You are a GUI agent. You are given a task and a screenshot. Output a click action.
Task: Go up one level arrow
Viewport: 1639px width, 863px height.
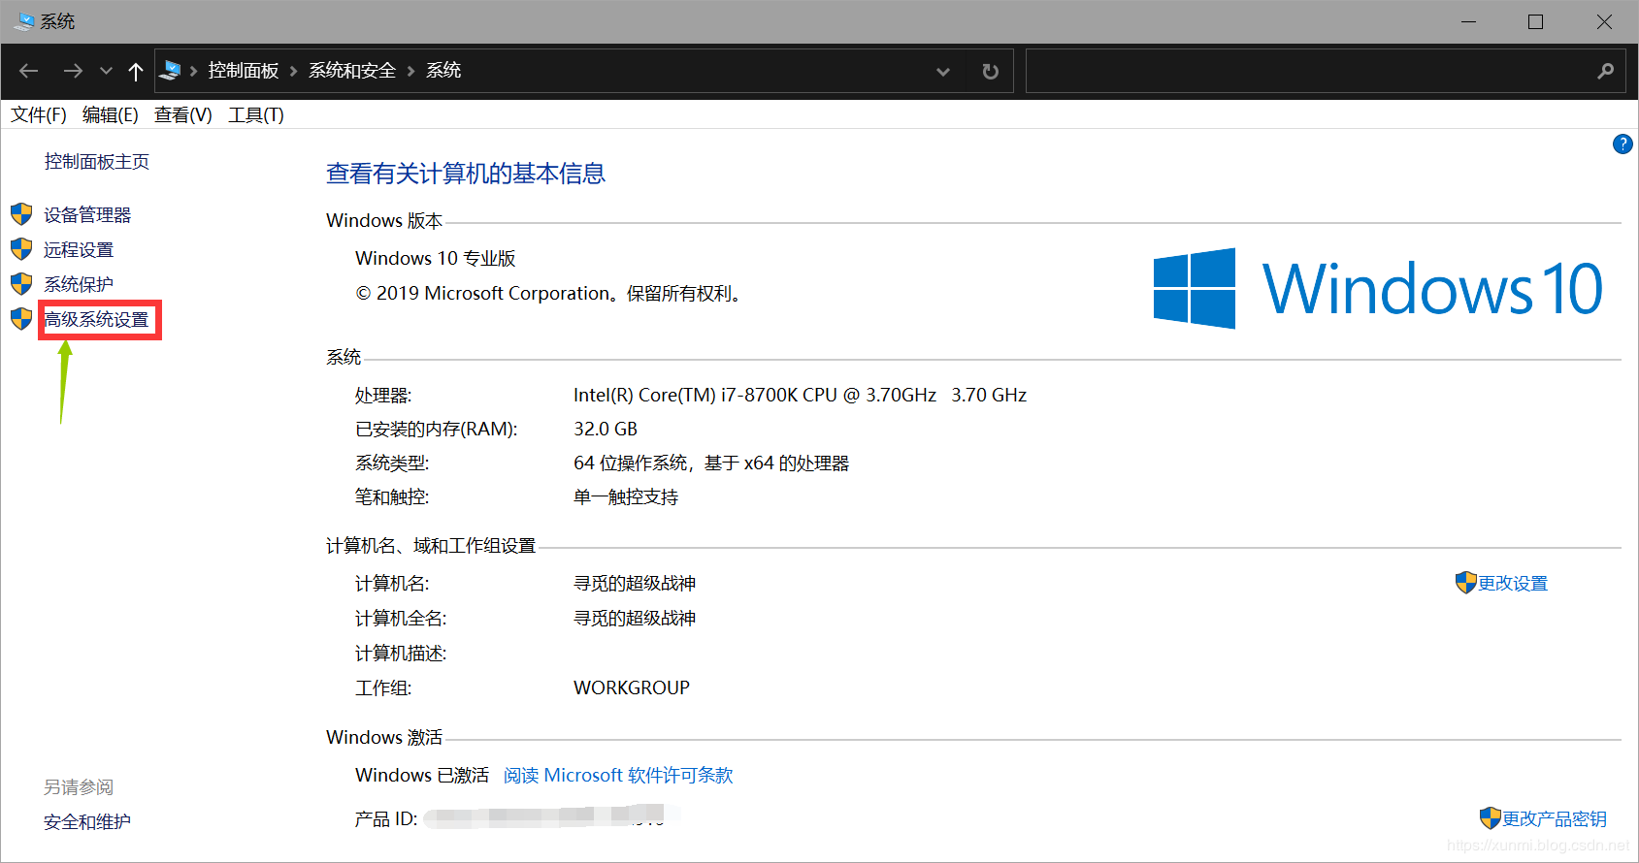click(136, 71)
